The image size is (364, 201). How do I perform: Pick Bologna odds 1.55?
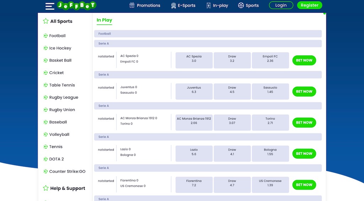point(270,153)
